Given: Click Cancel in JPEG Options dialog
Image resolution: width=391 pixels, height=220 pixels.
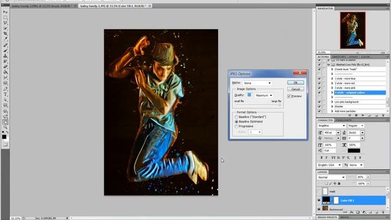Looking at the screenshot, I should [x=296, y=89].
